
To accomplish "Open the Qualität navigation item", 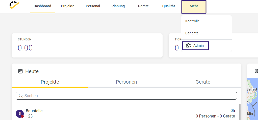I will (169, 6).
